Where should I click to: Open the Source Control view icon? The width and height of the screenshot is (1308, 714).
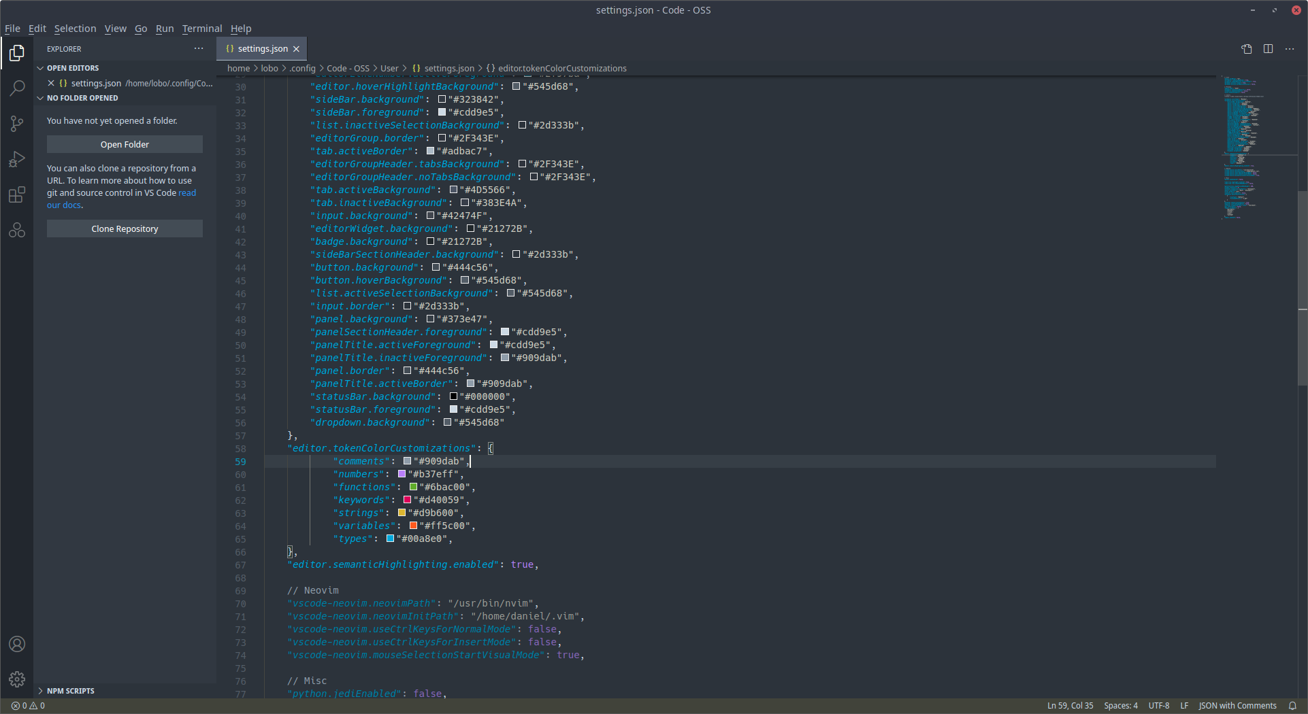point(17,124)
